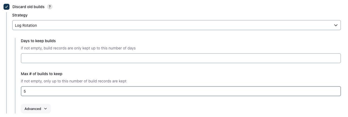Click the Days to keep builds label
Viewport: 348px width, 117px height.
(x=38, y=41)
